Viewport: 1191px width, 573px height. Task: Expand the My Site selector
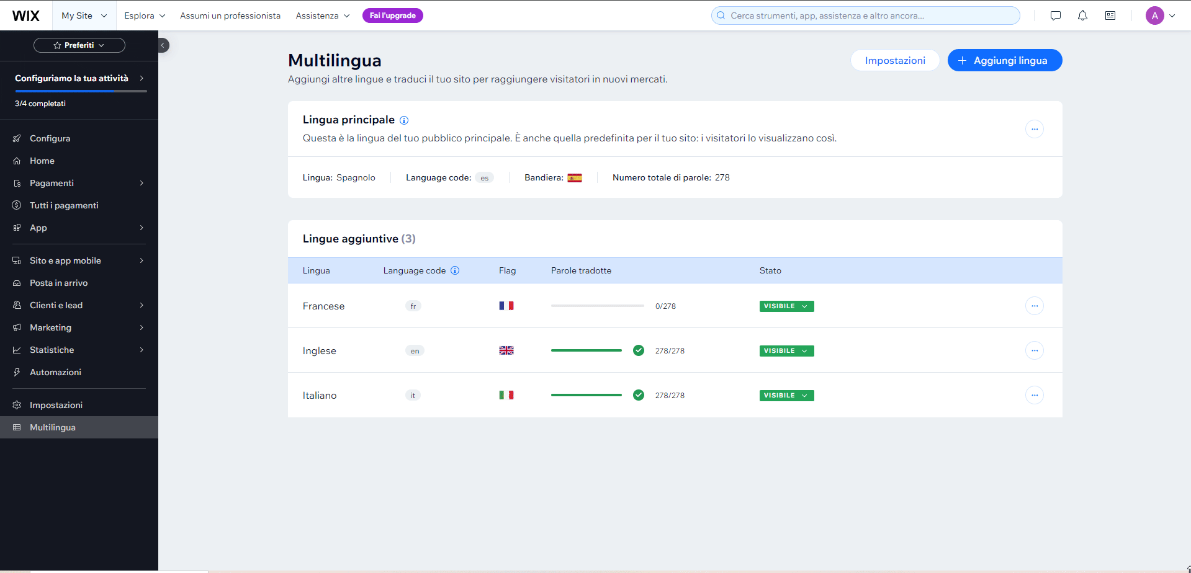click(x=84, y=16)
